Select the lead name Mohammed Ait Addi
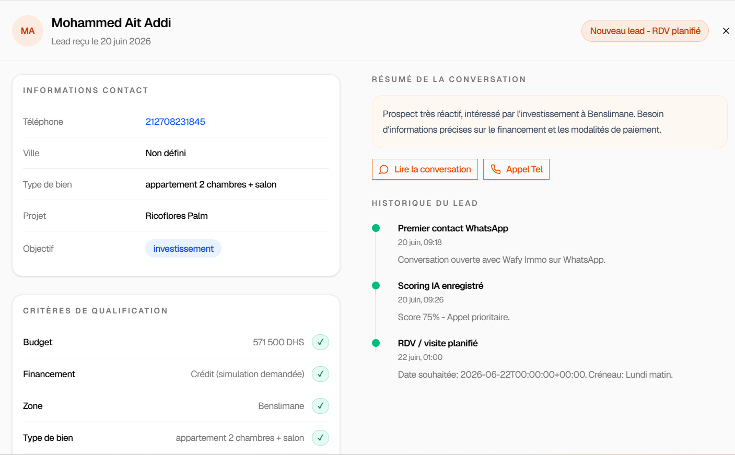 click(111, 23)
